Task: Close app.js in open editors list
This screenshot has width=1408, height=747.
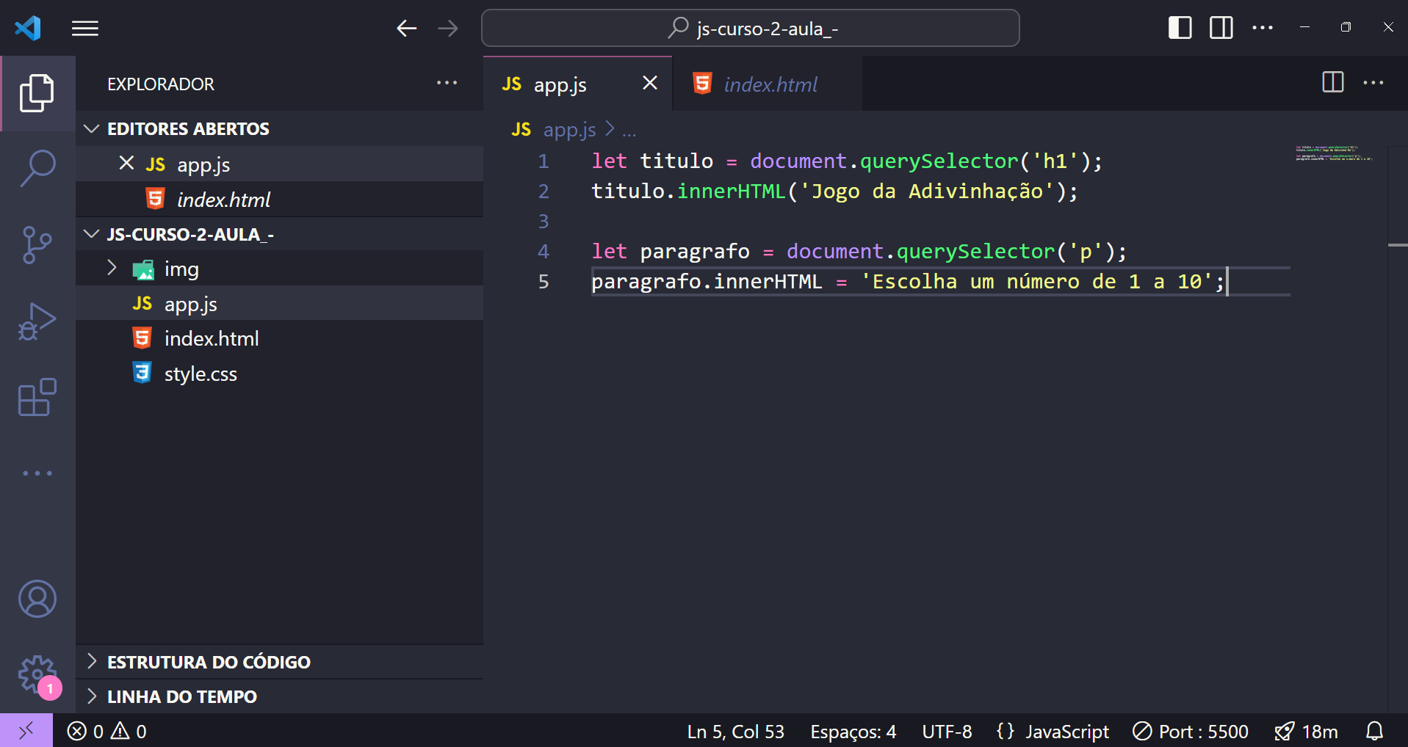Action: [x=126, y=163]
